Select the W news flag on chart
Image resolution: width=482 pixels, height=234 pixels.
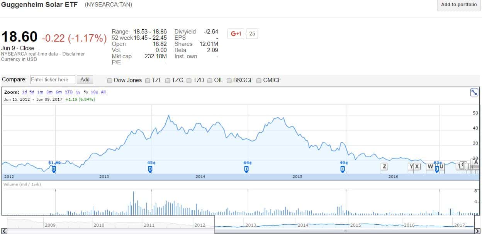coord(430,167)
